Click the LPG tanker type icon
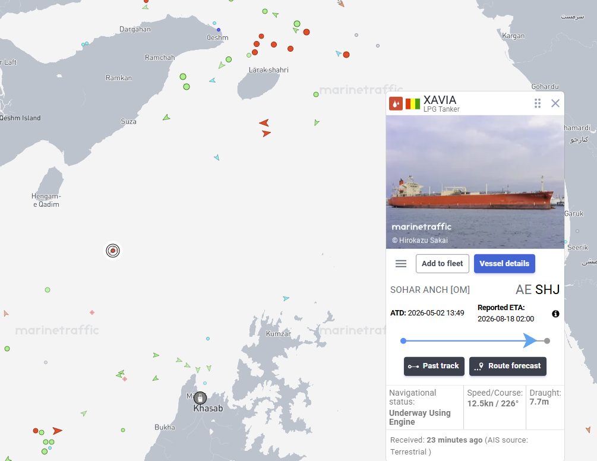597x461 pixels. [x=396, y=103]
